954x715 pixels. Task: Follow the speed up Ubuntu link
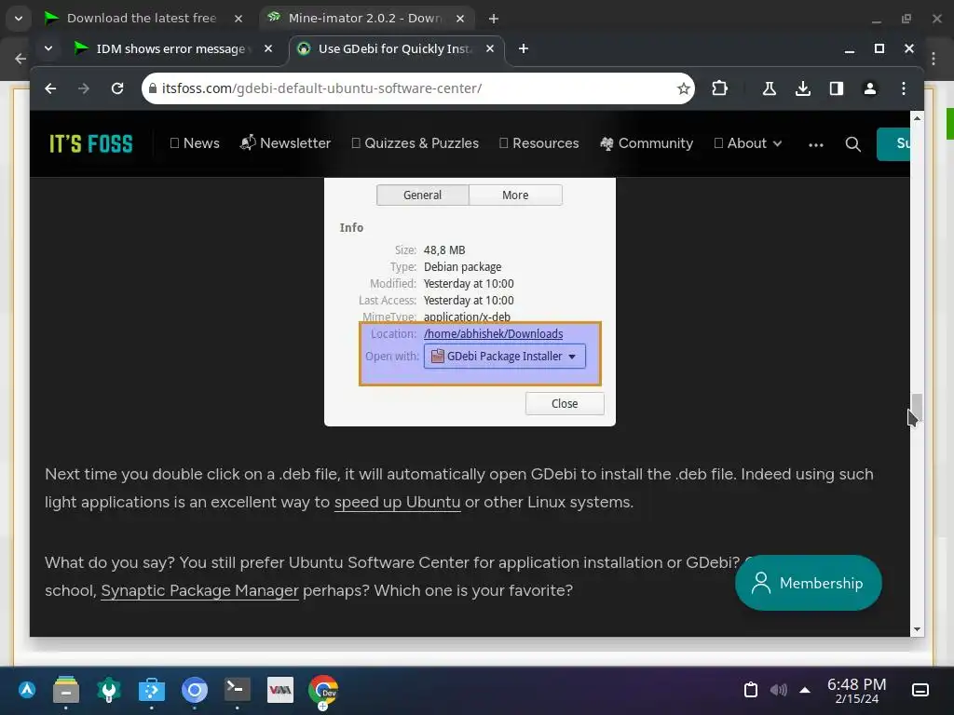coord(397,502)
